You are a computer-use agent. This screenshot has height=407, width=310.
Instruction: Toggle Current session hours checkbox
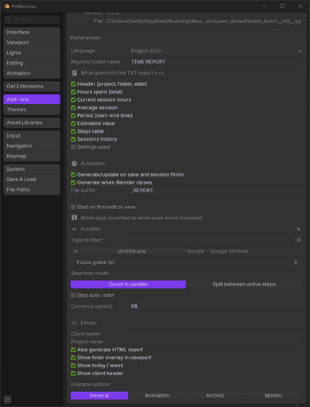pyautogui.click(x=73, y=100)
